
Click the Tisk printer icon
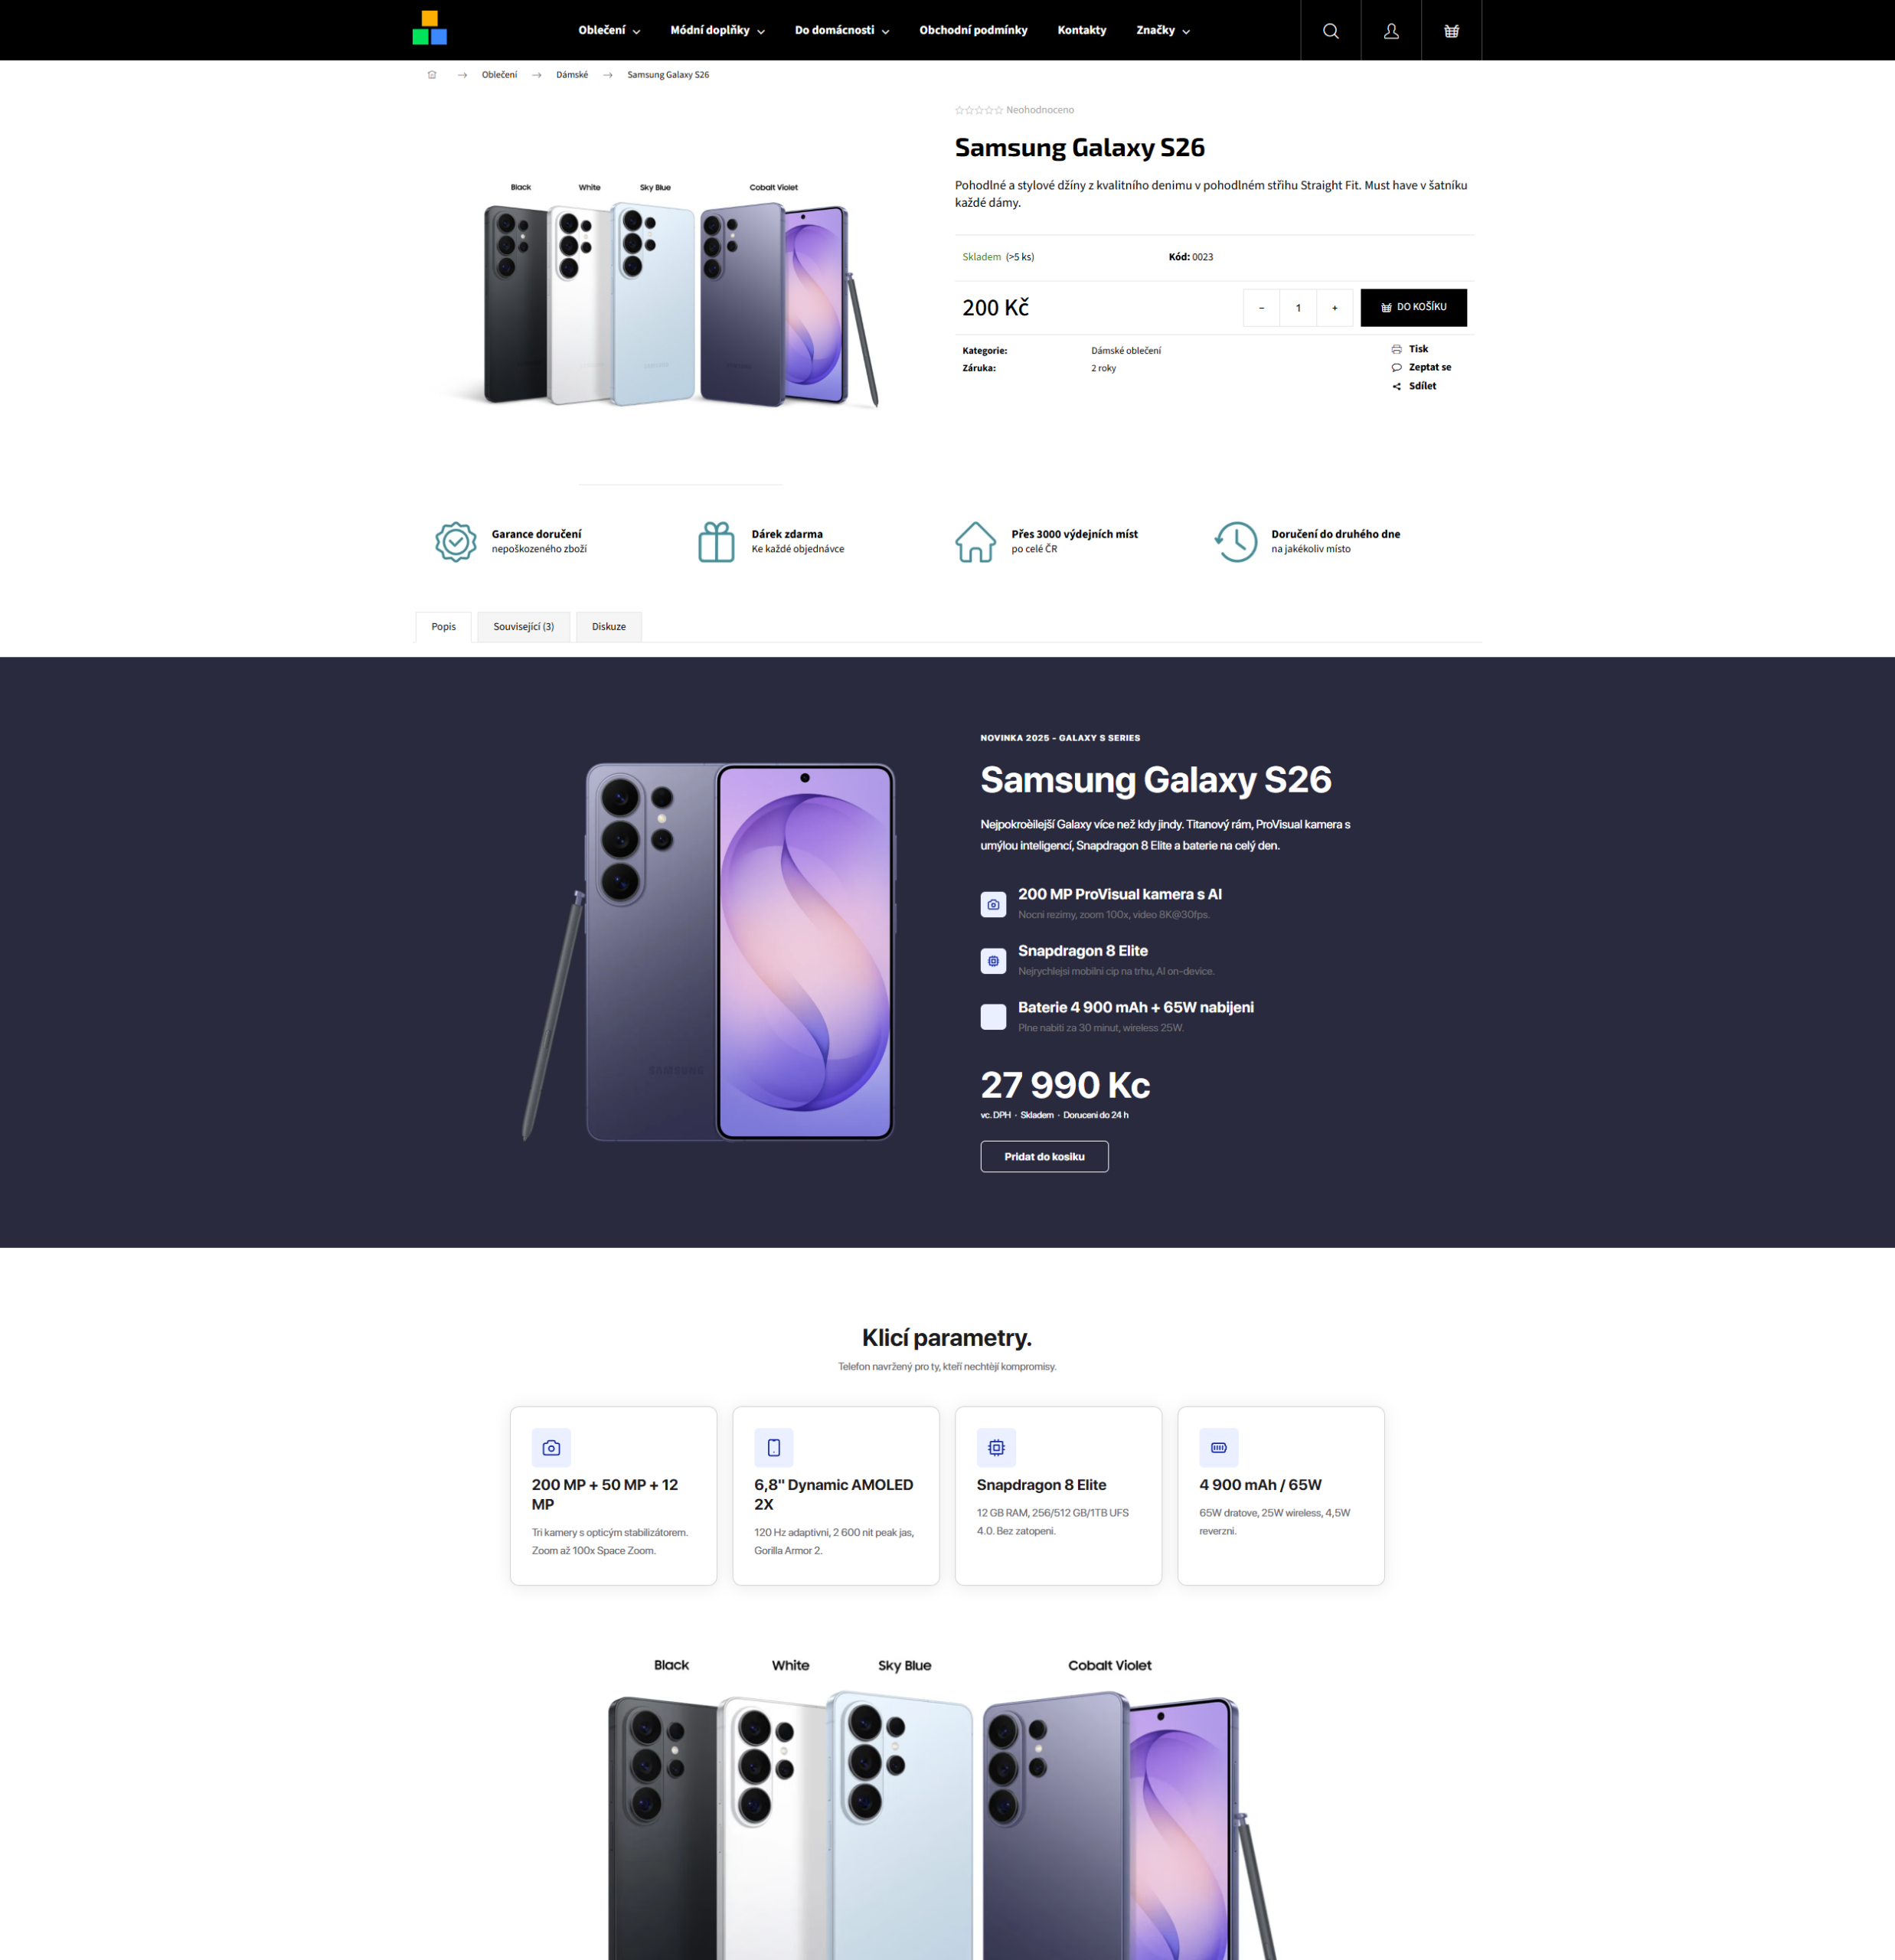[x=1396, y=349]
